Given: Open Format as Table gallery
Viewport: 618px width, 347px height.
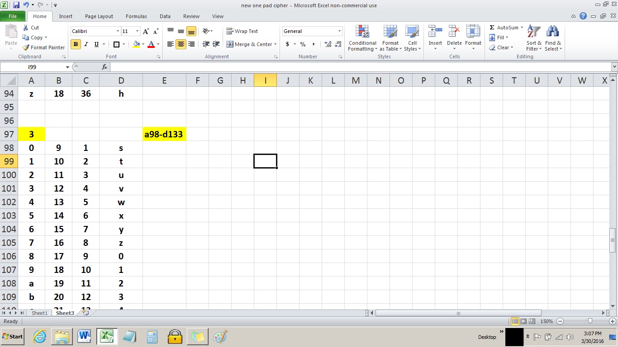Looking at the screenshot, I should click(x=390, y=38).
